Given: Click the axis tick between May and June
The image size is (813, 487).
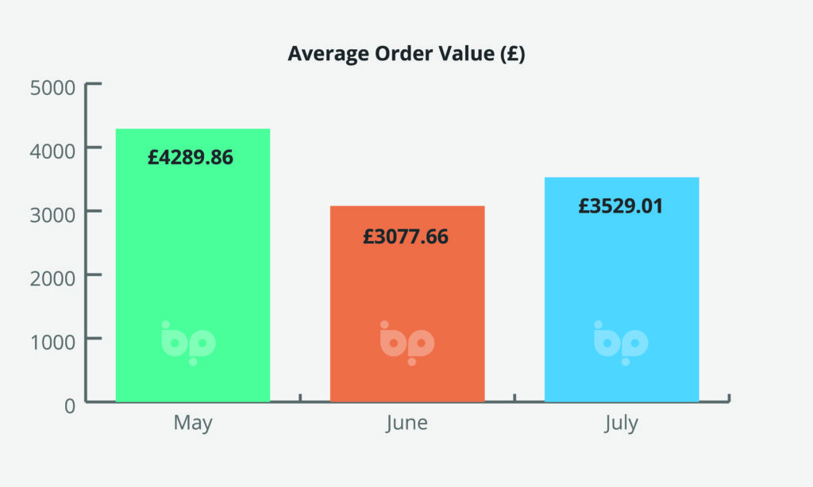Looking at the screenshot, I should tap(300, 398).
